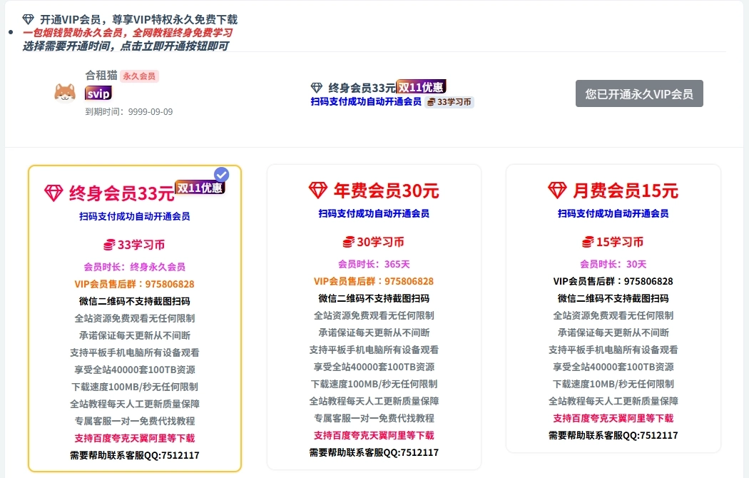This screenshot has width=749, height=478.
Task: Click the coin icon beside 30学习币
Action: pos(349,242)
